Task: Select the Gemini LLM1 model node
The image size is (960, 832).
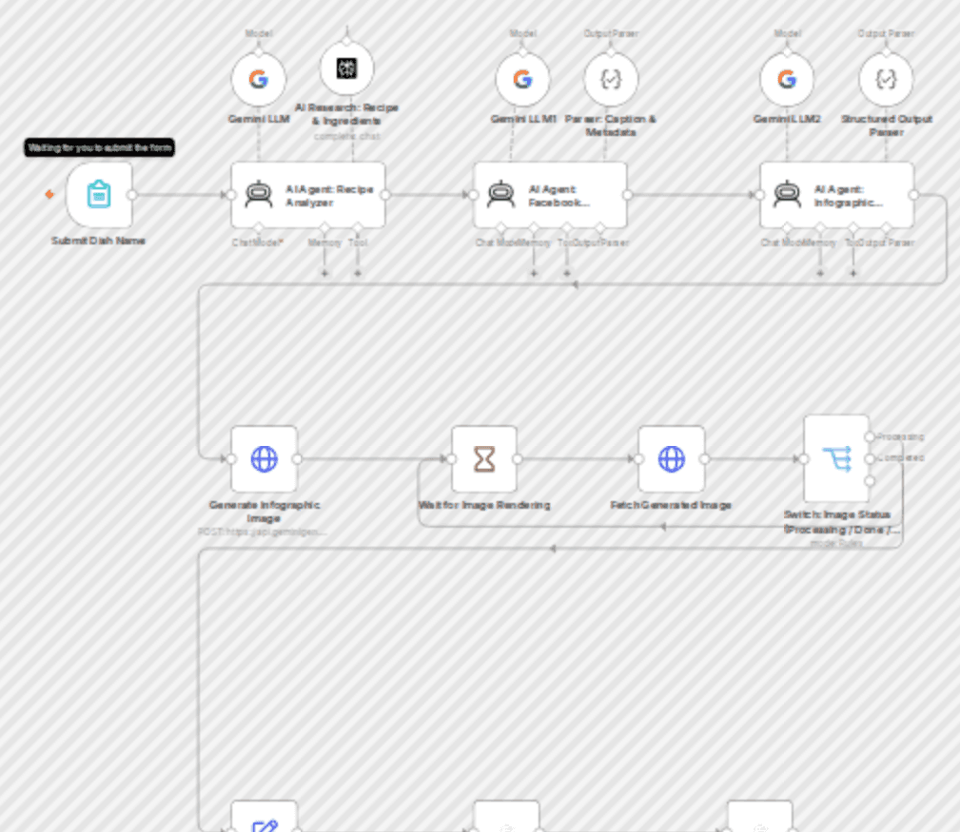Action: [x=523, y=80]
